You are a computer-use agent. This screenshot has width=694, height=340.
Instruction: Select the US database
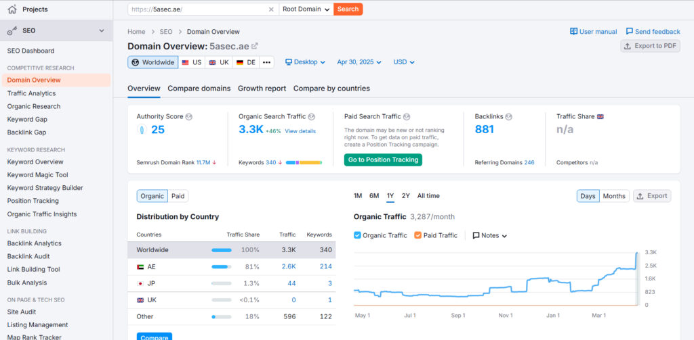click(192, 62)
